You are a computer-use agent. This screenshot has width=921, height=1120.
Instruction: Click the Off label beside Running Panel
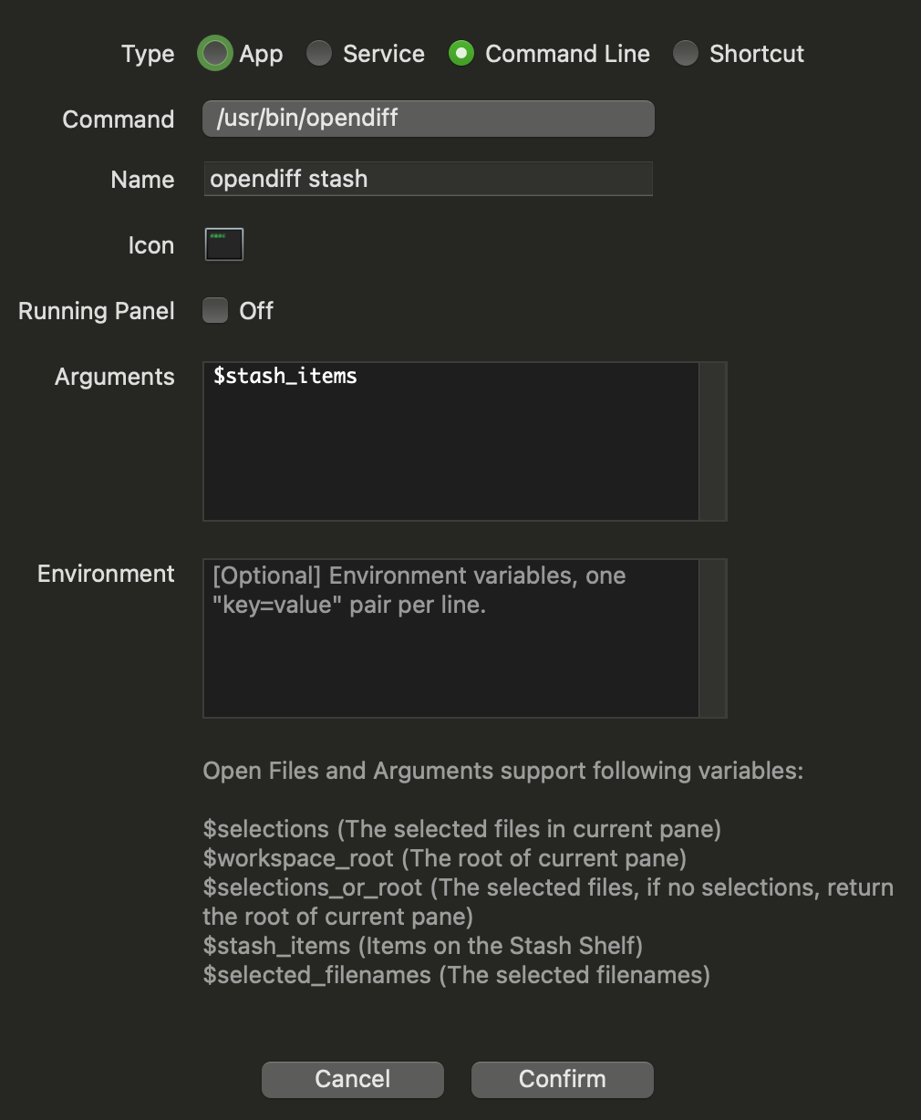[x=256, y=311]
